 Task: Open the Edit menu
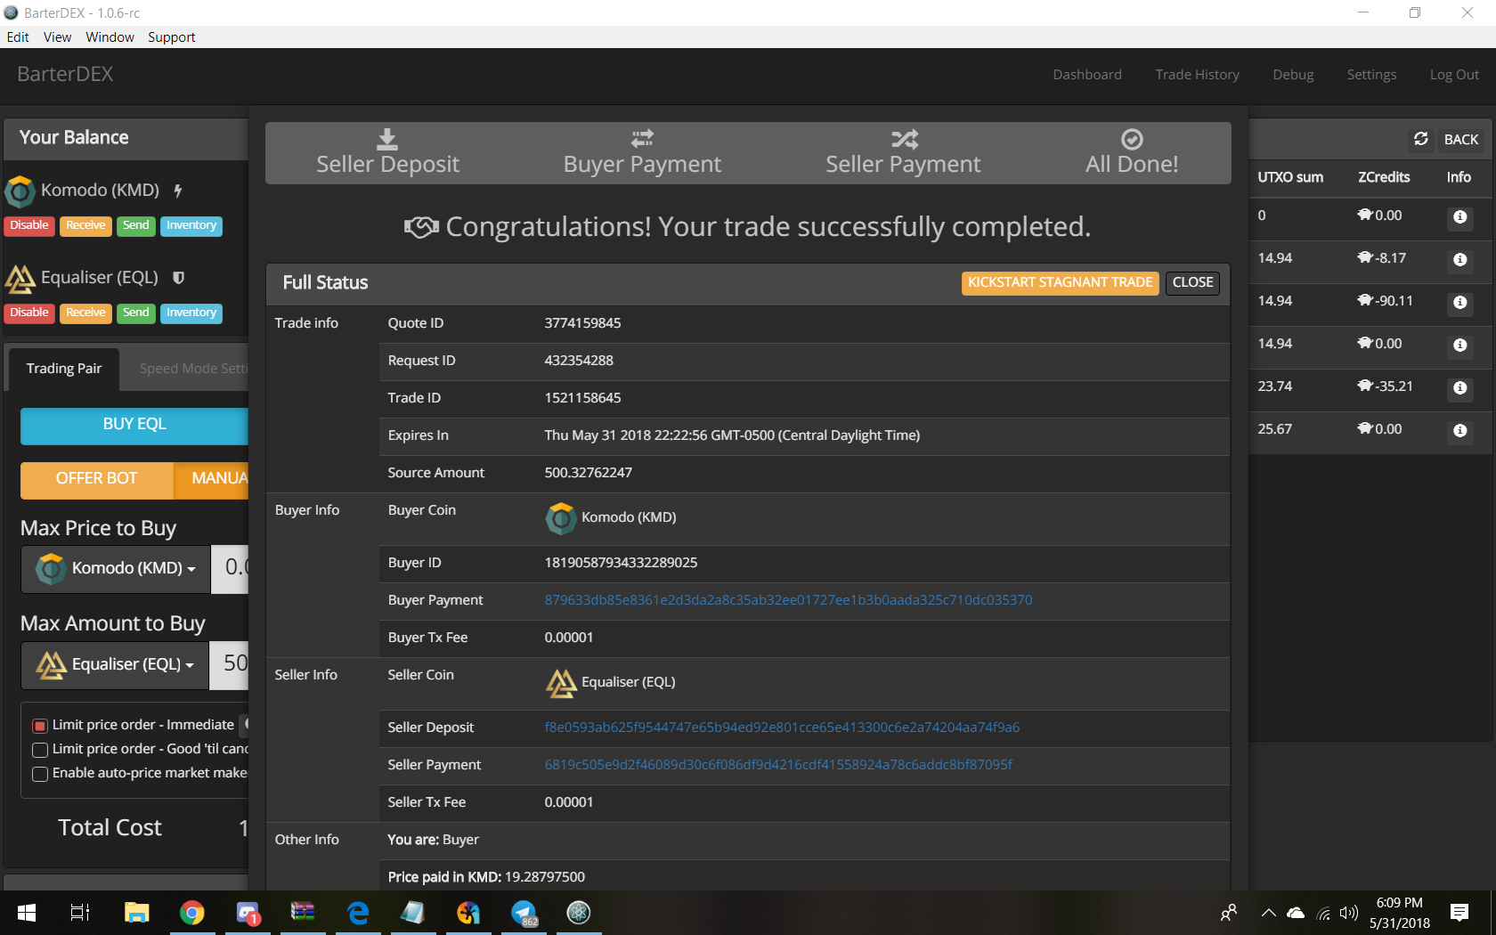pyautogui.click(x=18, y=37)
